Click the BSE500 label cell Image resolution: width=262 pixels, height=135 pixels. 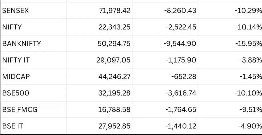16,93
